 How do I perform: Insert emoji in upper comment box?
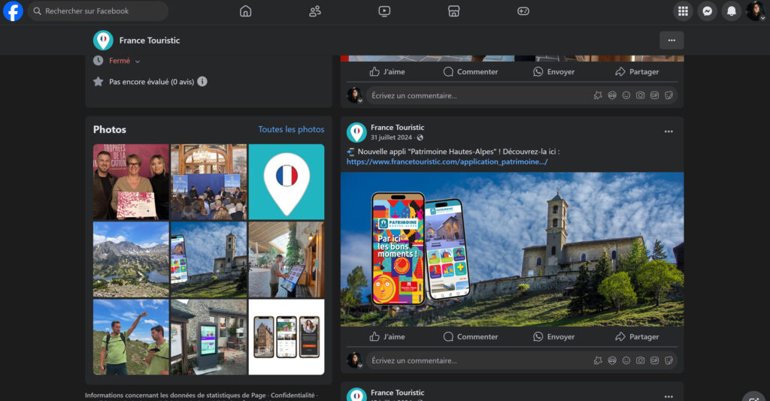(x=626, y=95)
